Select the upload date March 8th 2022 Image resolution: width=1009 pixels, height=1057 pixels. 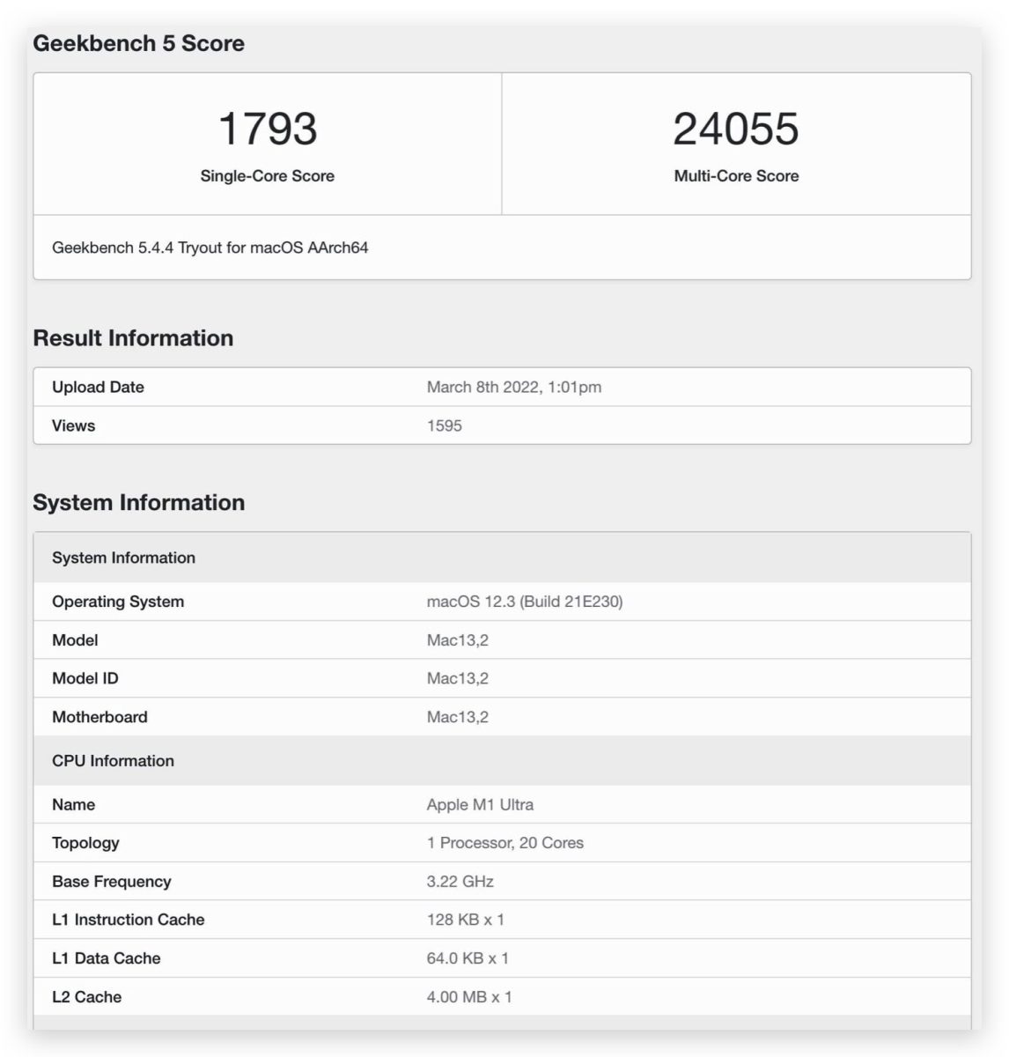513,388
